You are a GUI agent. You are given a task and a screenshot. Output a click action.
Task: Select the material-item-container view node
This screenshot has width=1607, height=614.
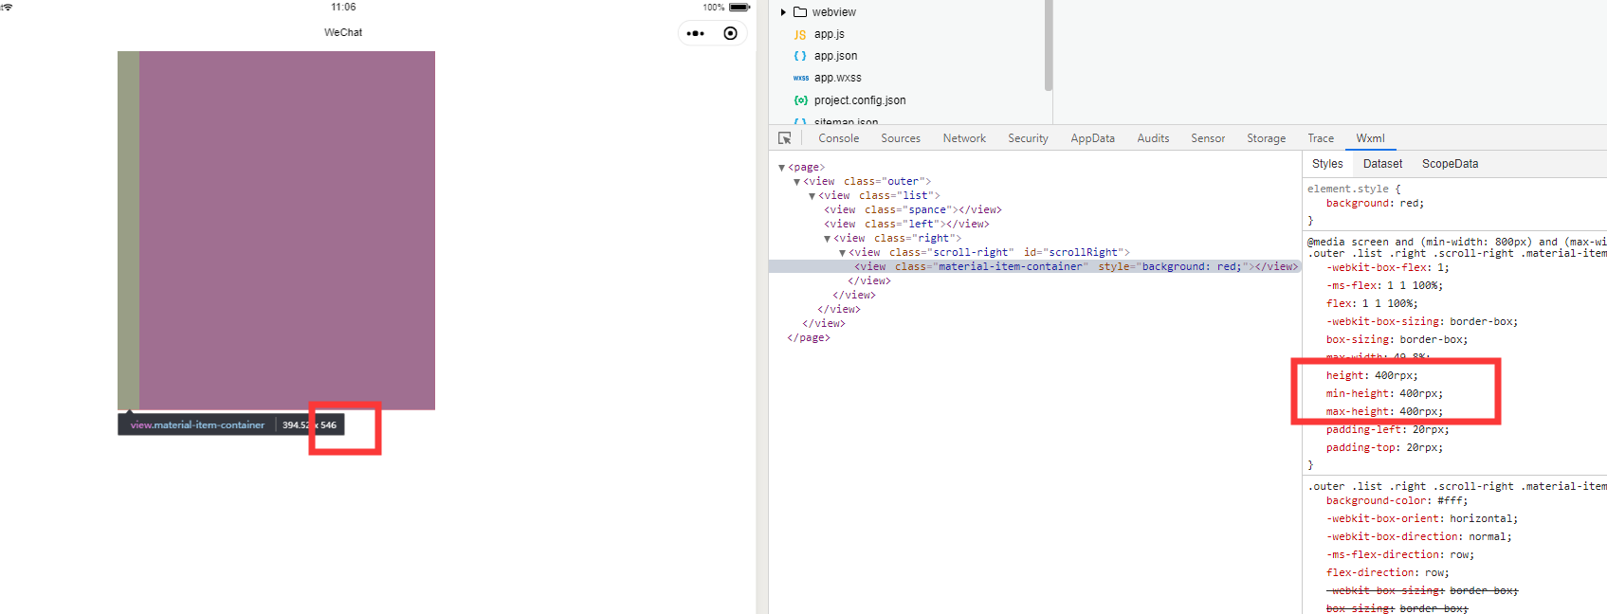point(1076,267)
